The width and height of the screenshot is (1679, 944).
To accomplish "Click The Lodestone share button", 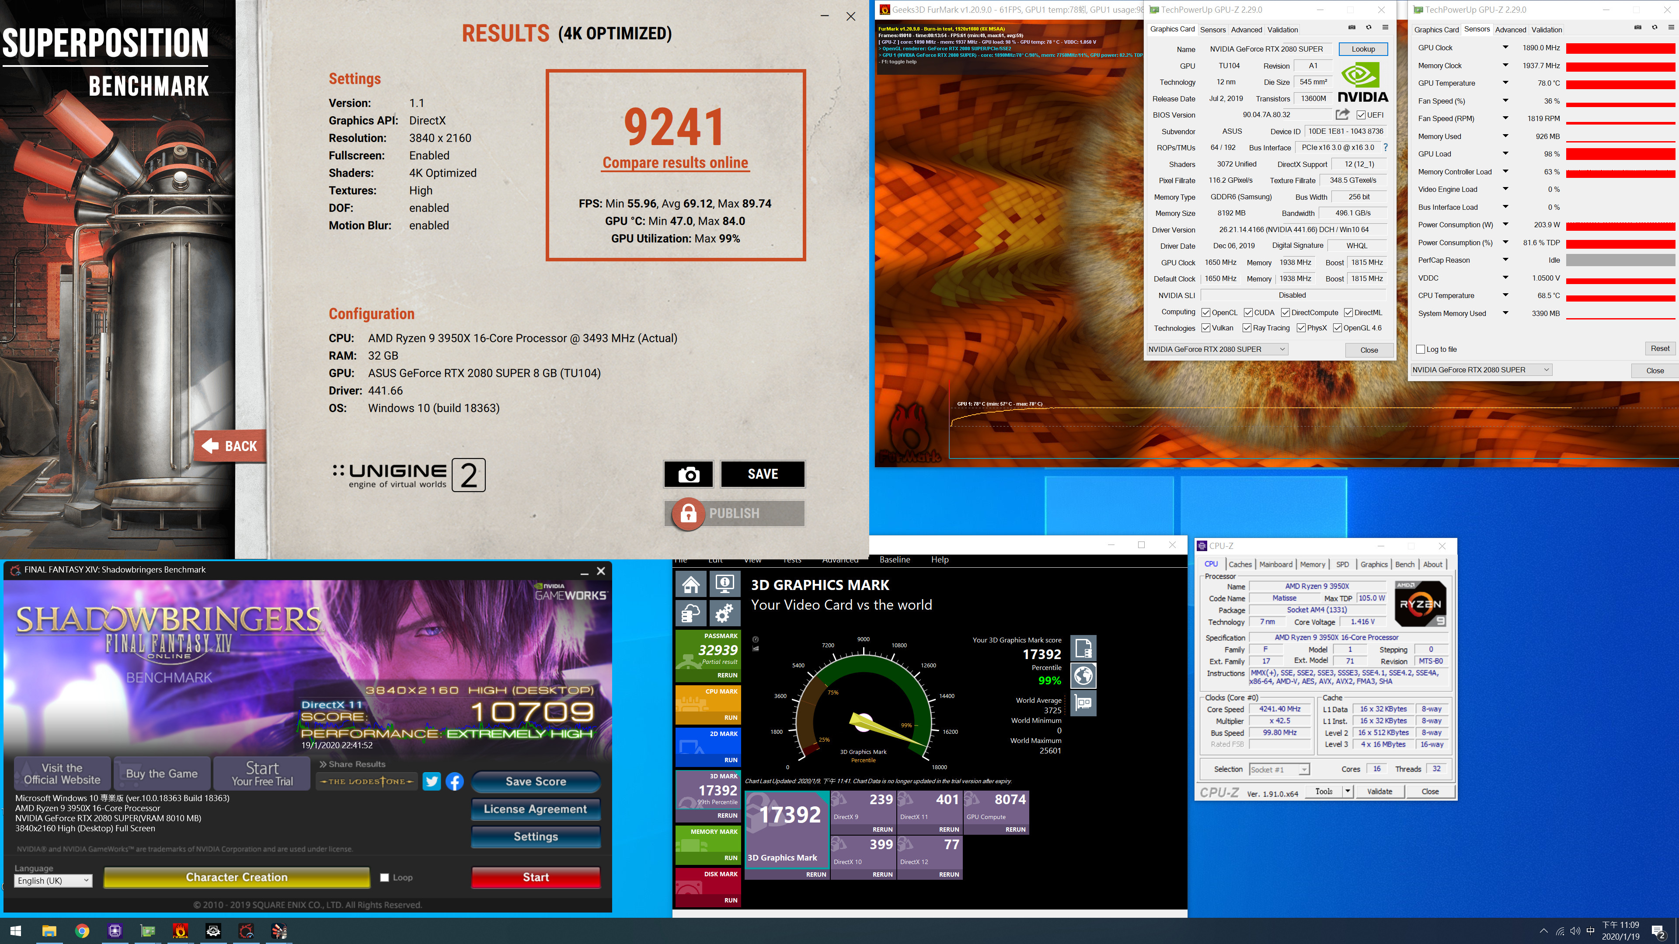I will click(x=367, y=781).
